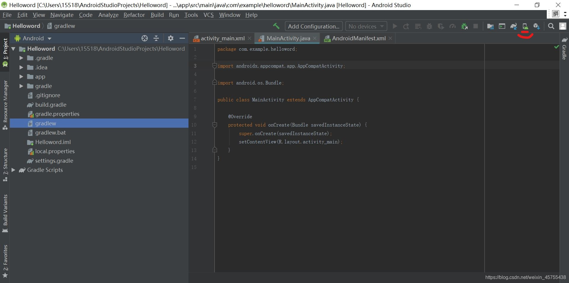This screenshot has height=283, width=569.
Task: Close the MainActivity.java tab
Action: point(315,38)
